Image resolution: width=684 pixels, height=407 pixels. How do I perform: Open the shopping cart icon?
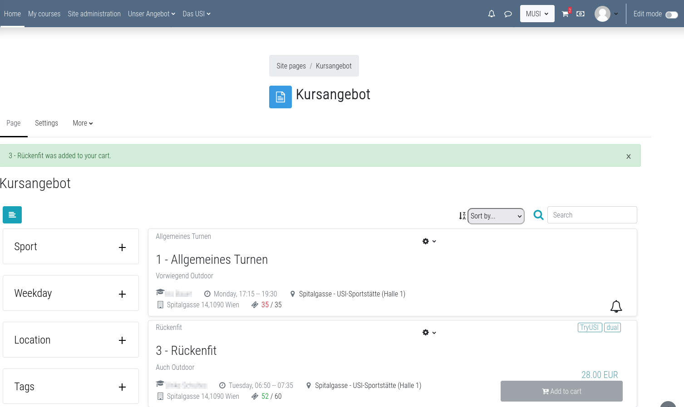(565, 14)
